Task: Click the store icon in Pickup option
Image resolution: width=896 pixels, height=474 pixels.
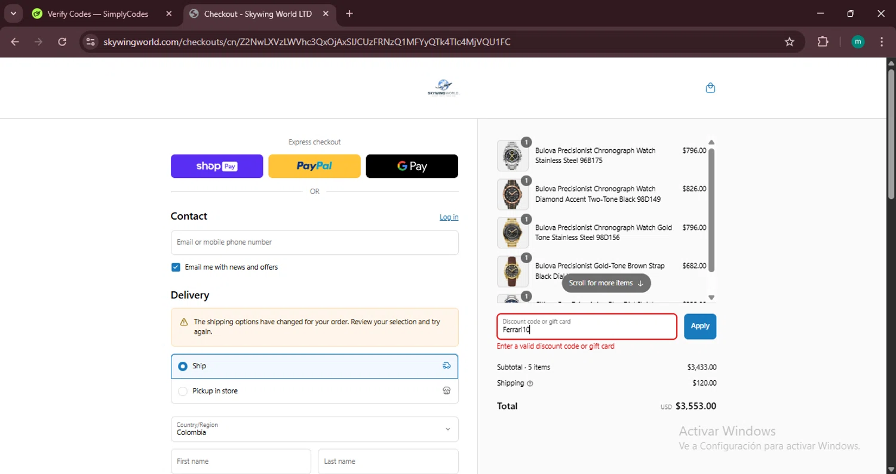Action: click(446, 391)
